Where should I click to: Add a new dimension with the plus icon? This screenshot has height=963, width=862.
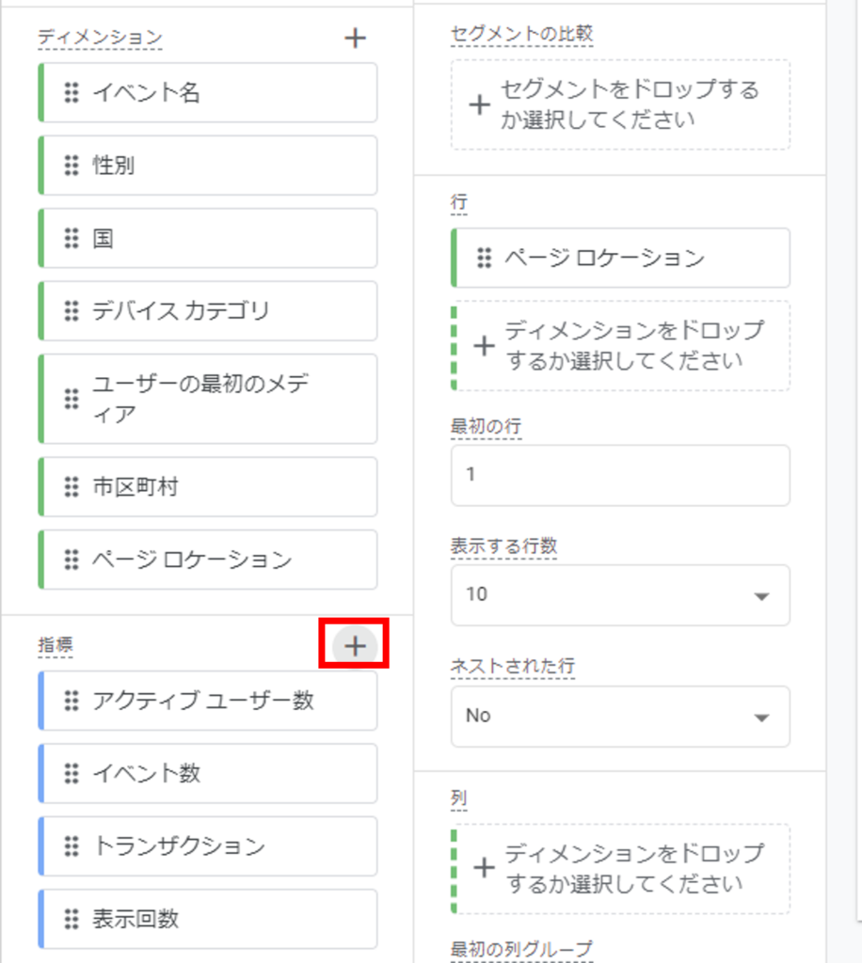[x=355, y=38]
